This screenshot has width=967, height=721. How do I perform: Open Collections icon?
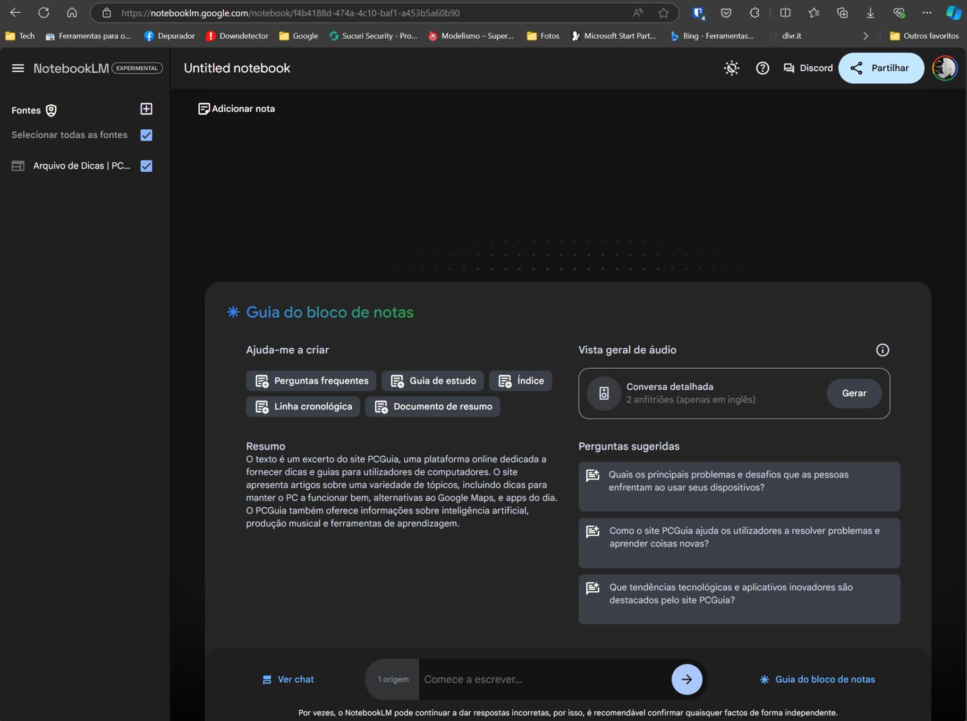(842, 13)
